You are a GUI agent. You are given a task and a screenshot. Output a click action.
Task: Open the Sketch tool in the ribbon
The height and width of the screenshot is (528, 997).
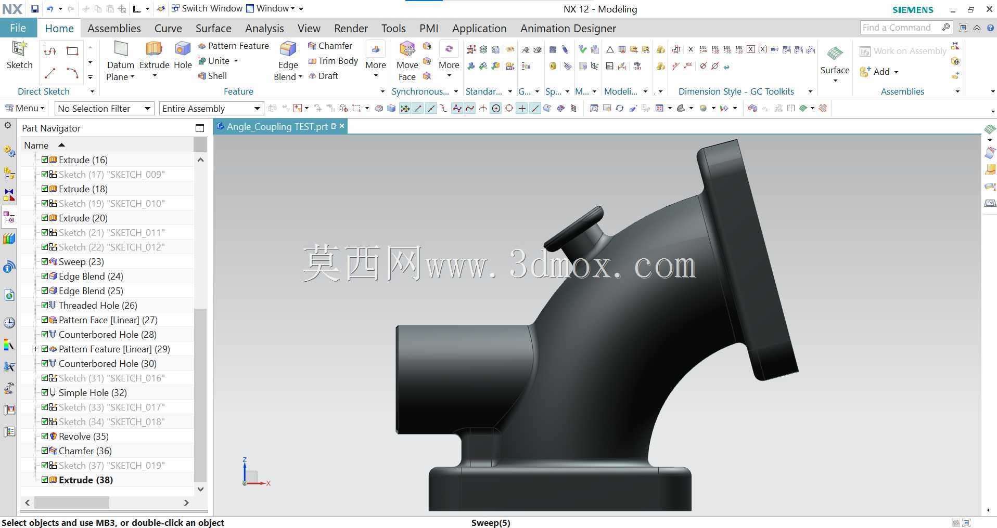point(19,55)
